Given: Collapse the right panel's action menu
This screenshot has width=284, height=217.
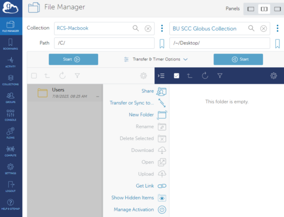Looking at the screenshot, I should coord(161,76).
